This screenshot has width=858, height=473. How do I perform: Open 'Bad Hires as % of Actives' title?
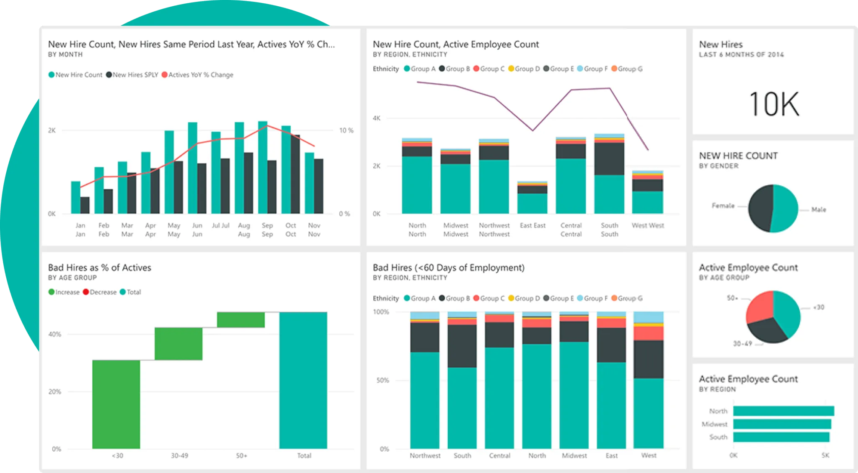pyautogui.click(x=100, y=268)
